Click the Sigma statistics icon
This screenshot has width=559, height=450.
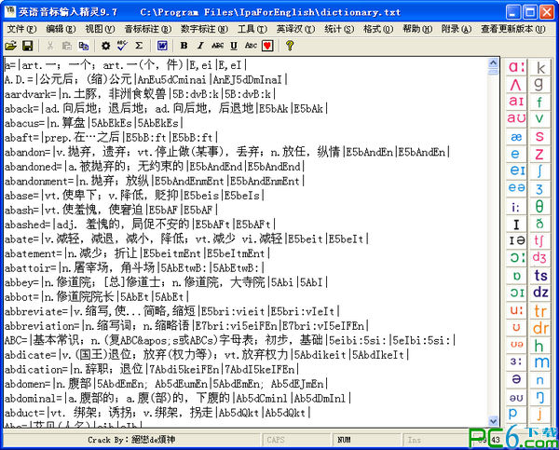point(139,46)
